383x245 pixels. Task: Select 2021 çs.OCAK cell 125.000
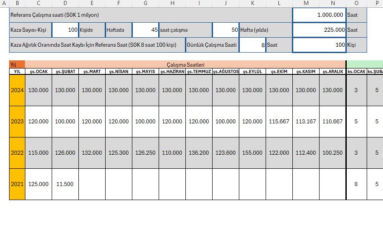39,184
